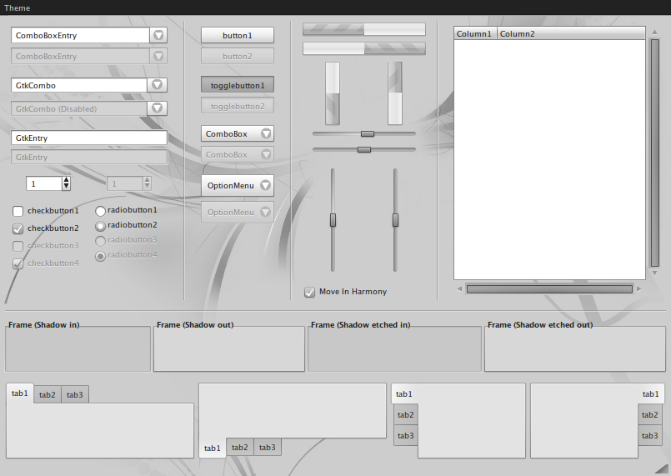This screenshot has width=671, height=476.
Task: Click the right vertical slider handle
Action: pos(395,220)
